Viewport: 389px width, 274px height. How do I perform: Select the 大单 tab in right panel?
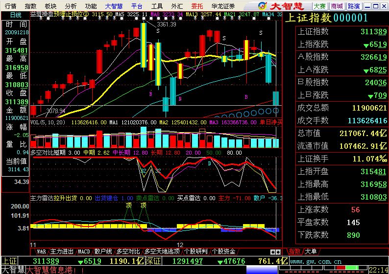311,251
